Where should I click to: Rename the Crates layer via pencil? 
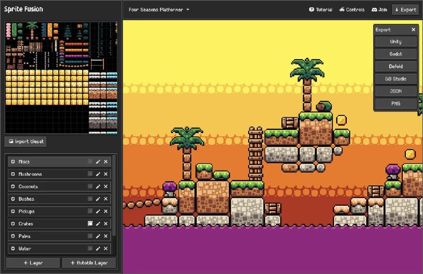click(x=98, y=224)
